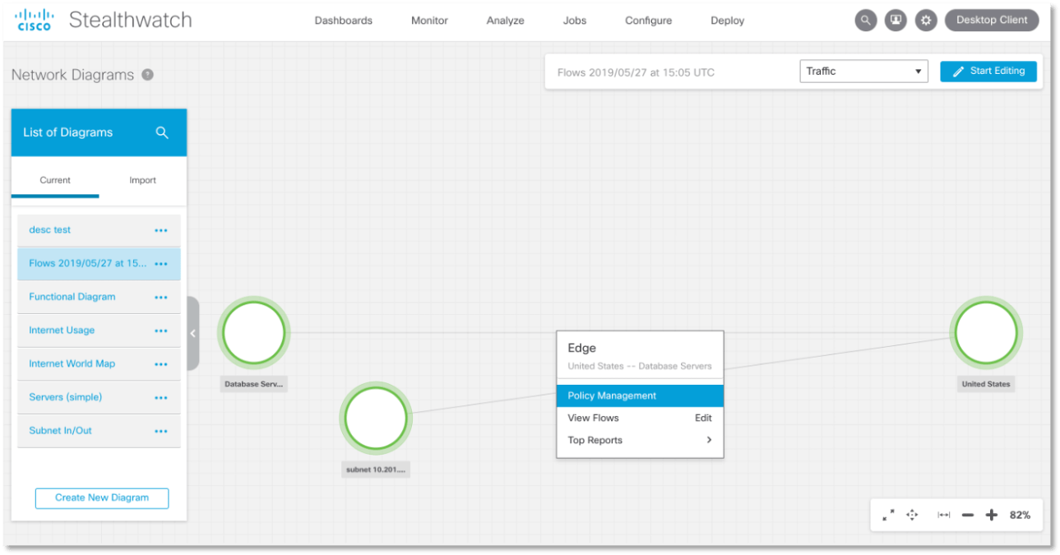Click the center diagram crosshair icon
Viewport: 1060px width, 555px height.
tap(912, 515)
